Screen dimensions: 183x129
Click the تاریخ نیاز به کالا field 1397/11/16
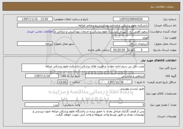(42, 76)
